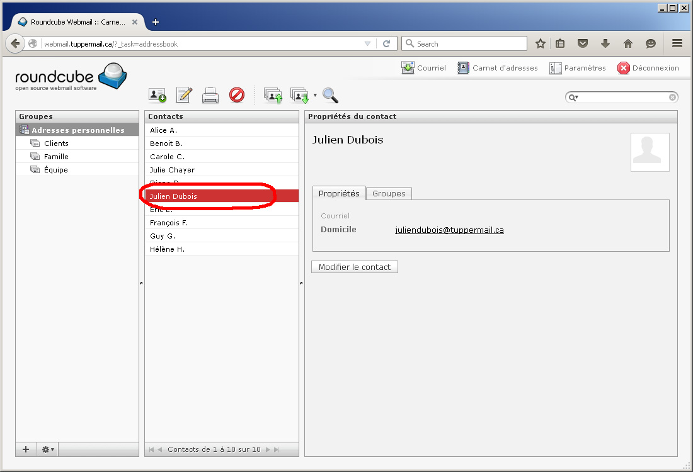Screen dimensions: 693x472
Task: Switch to the Groupes tab
Action: (389, 193)
